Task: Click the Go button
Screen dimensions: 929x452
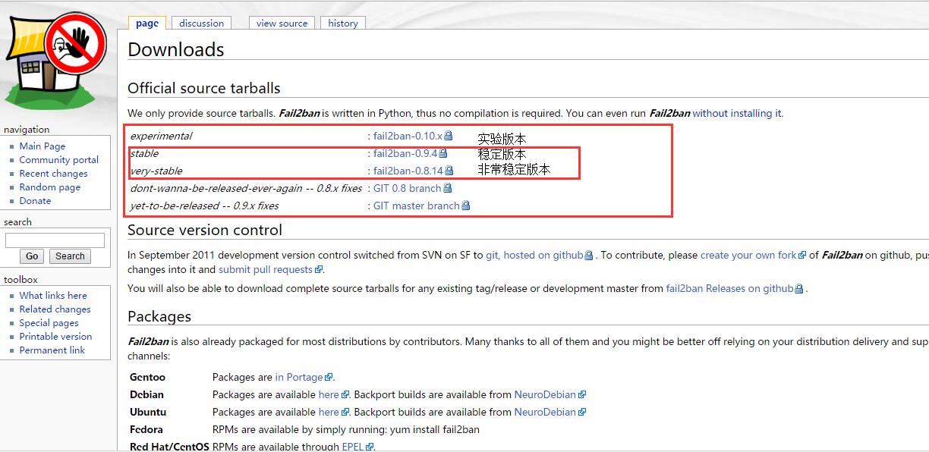Action: click(32, 256)
